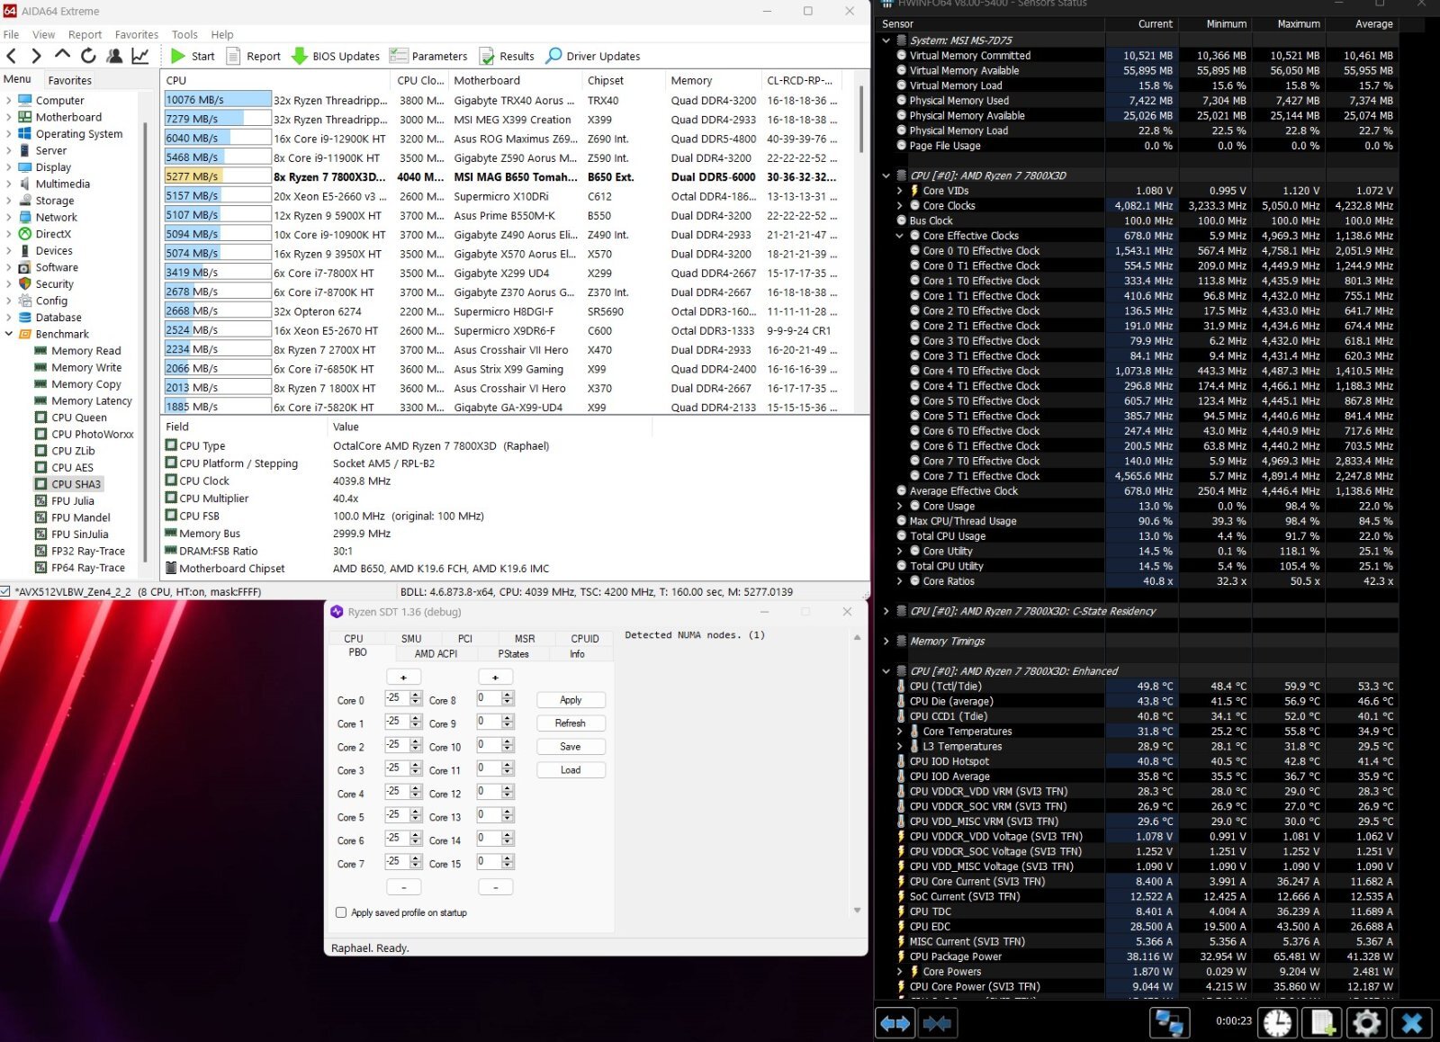
Task: Expand C-State Residency group in HWiNFO
Action: 886,611
